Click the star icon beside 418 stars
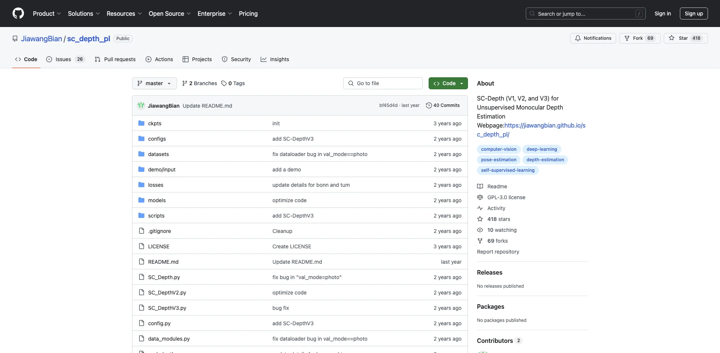This screenshot has width=720, height=353. 480,219
